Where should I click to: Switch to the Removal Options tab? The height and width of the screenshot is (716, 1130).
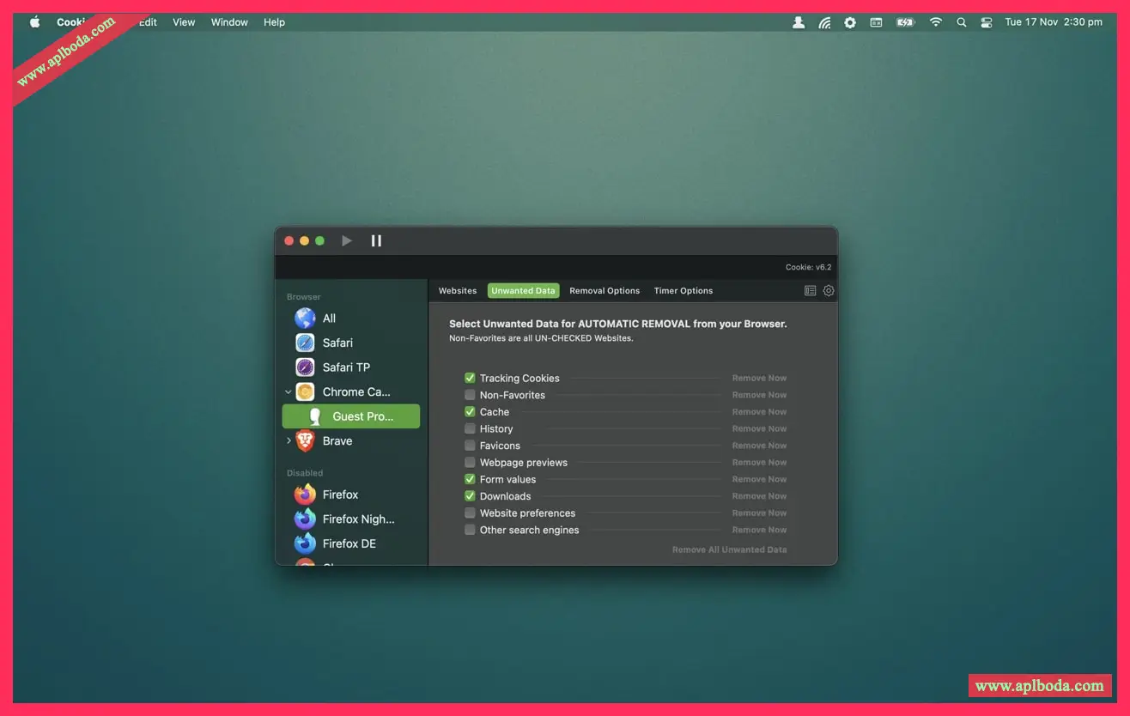click(x=604, y=291)
